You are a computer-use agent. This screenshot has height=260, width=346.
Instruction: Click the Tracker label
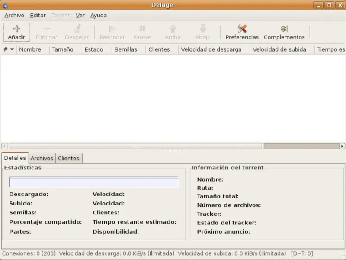[x=209, y=214]
